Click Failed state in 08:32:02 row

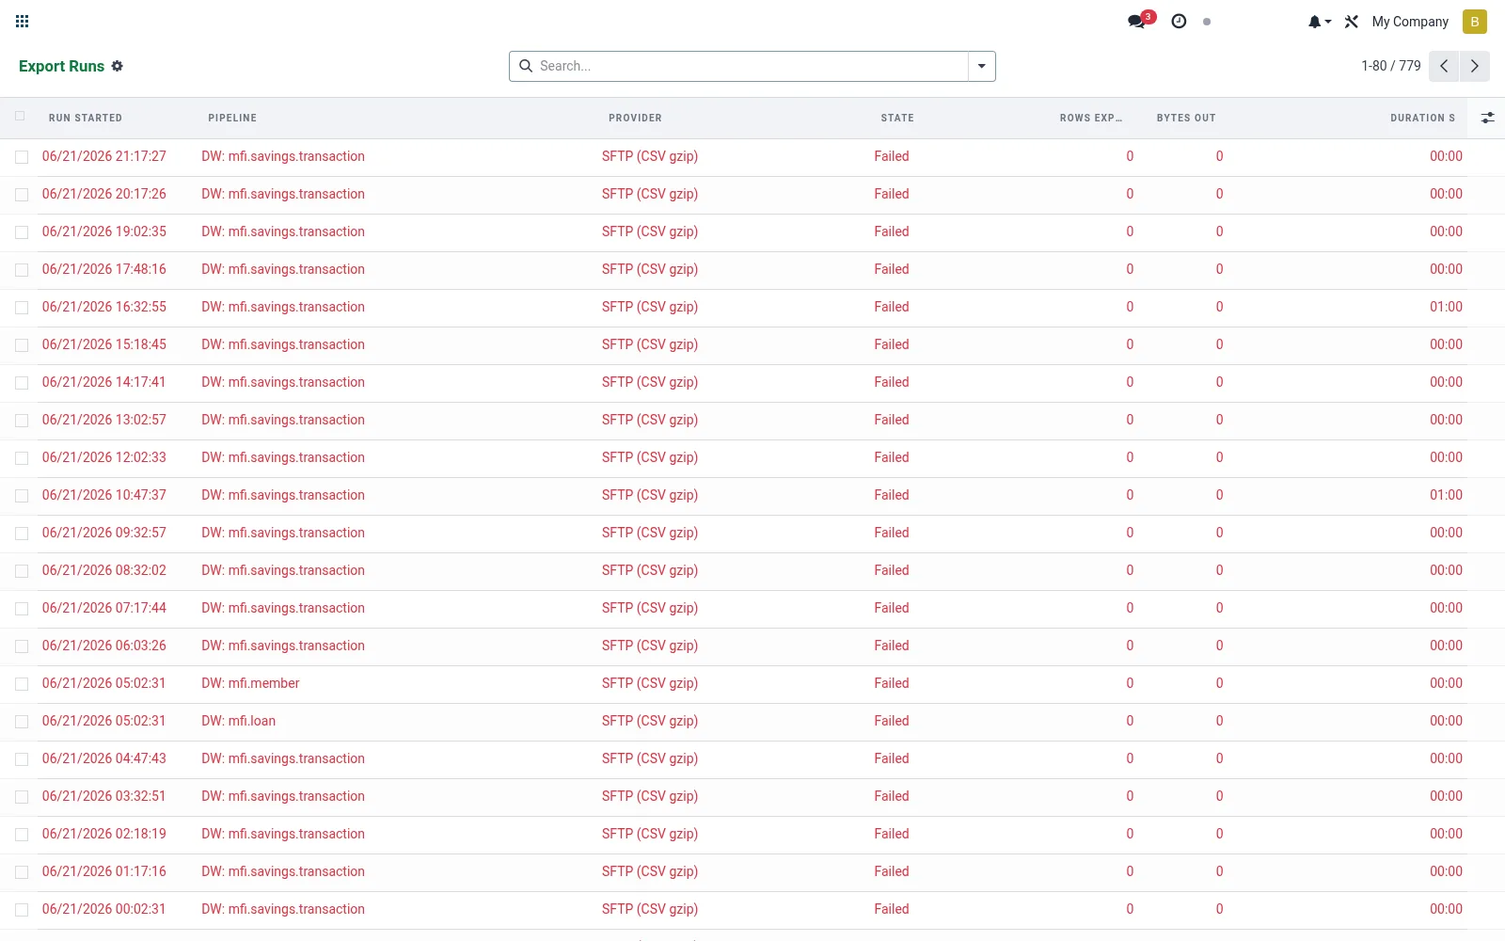click(891, 570)
